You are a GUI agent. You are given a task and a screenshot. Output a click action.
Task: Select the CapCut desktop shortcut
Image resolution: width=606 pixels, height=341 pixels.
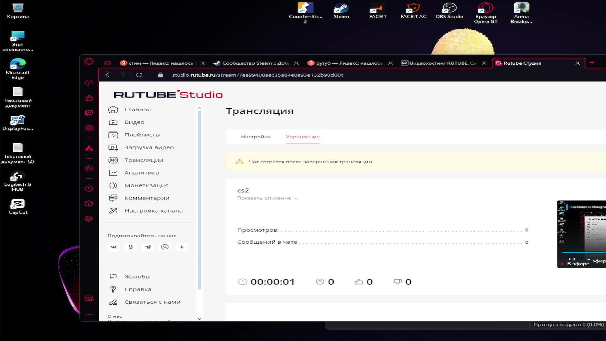pos(18,207)
